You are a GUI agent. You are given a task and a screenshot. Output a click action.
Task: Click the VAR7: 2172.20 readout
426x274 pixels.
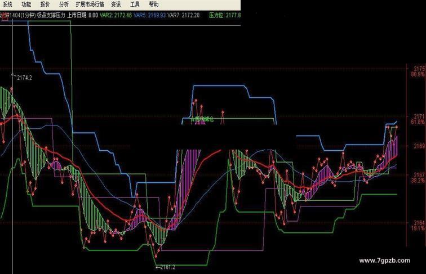(183, 15)
